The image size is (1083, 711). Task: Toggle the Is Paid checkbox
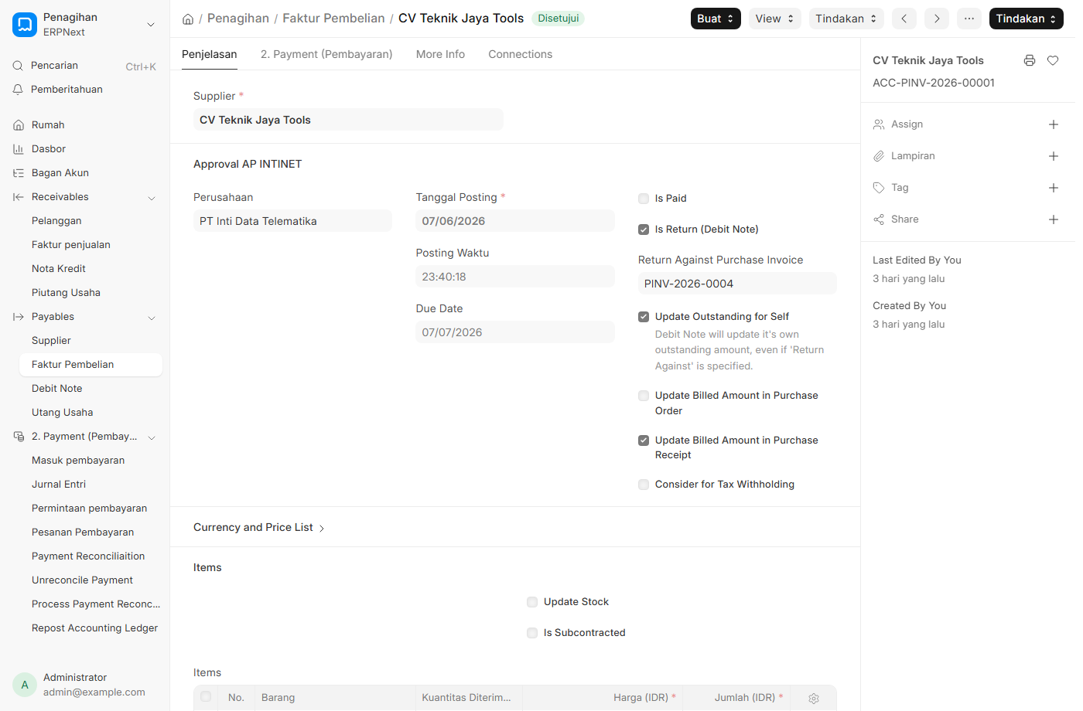click(644, 199)
